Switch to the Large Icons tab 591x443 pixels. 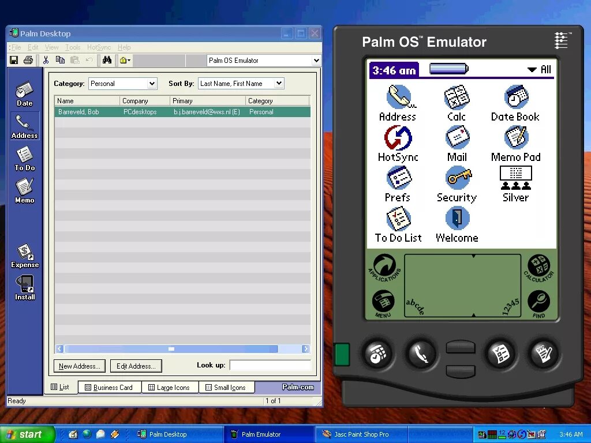click(x=169, y=387)
